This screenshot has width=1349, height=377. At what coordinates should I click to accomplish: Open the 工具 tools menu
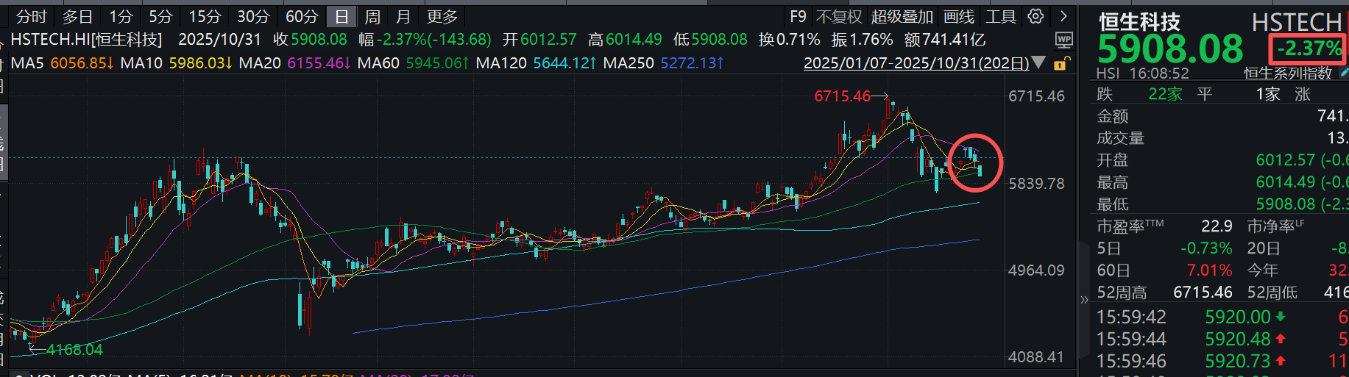pyautogui.click(x=1001, y=16)
